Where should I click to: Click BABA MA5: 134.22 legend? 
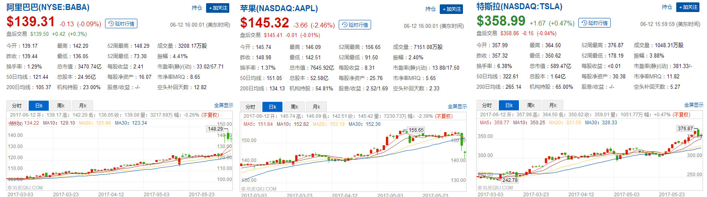pyautogui.click(x=24, y=123)
